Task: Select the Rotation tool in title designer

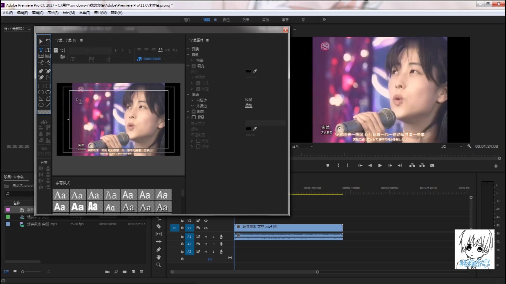Action: click(x=48, y=41)
